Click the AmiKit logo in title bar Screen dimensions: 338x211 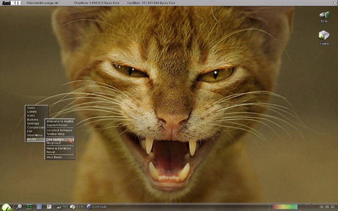(x=12, y=3)
